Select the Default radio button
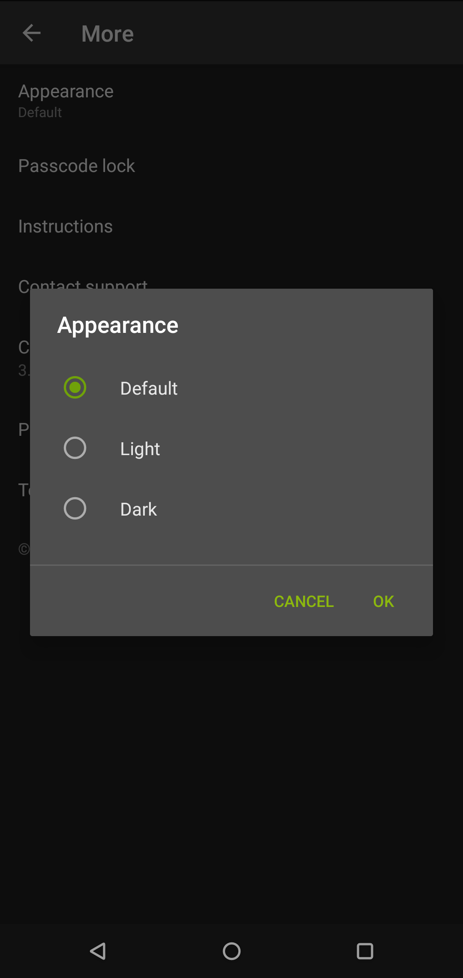463x978 pixels. 75,387
